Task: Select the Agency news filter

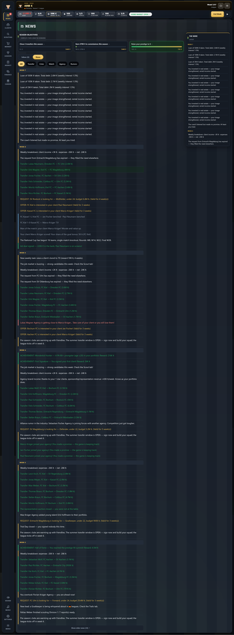Action: click(x=62, y=64)
